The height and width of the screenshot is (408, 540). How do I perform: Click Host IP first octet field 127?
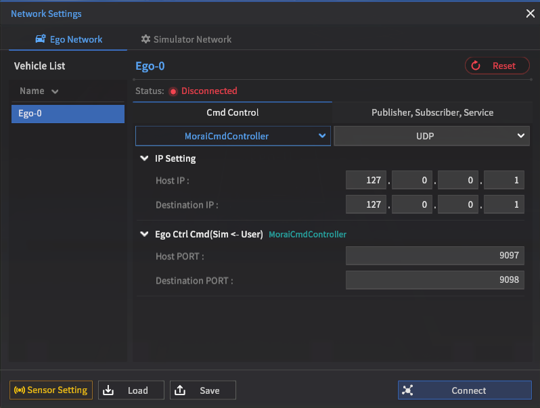pos(365,180)
